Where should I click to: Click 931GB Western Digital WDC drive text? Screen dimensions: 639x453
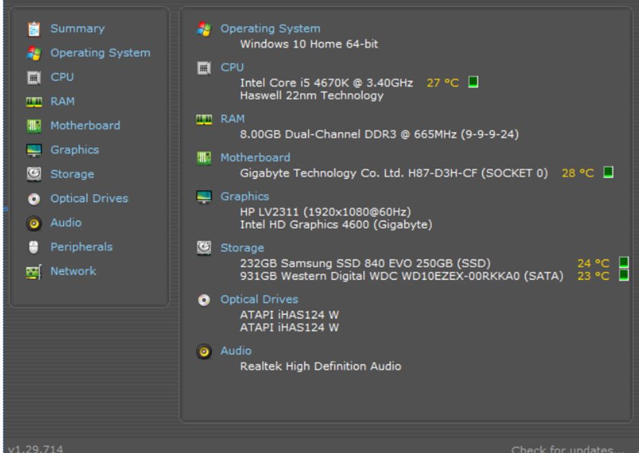pyautogui.click(x=402, y=277)
